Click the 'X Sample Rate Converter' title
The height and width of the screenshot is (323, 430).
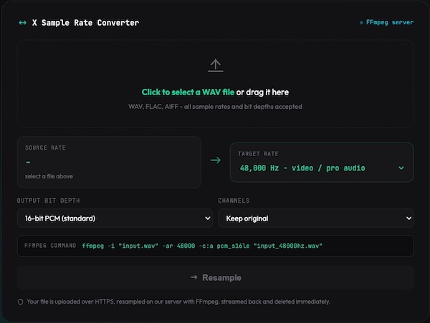(x=85, y=23)
